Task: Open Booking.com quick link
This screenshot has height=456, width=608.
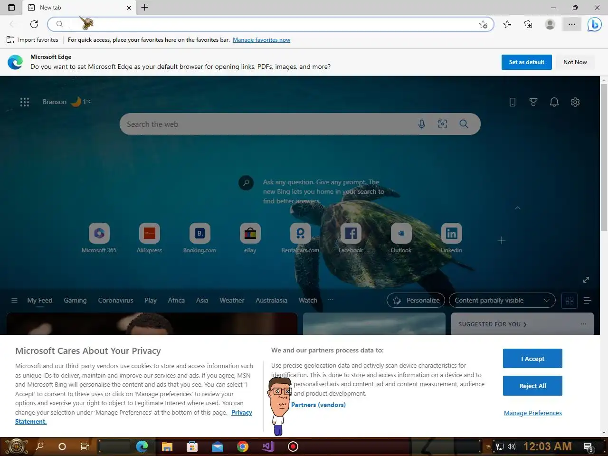Action: tap(200, 238)
